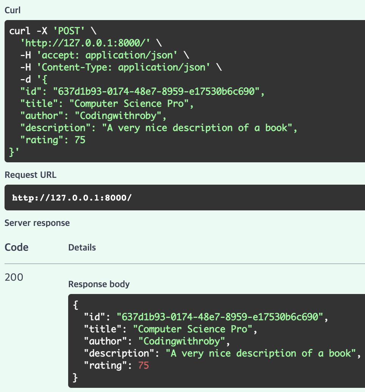Click the Curl section heading
This screenshot has width=365, height=392.
pos(12,10)
